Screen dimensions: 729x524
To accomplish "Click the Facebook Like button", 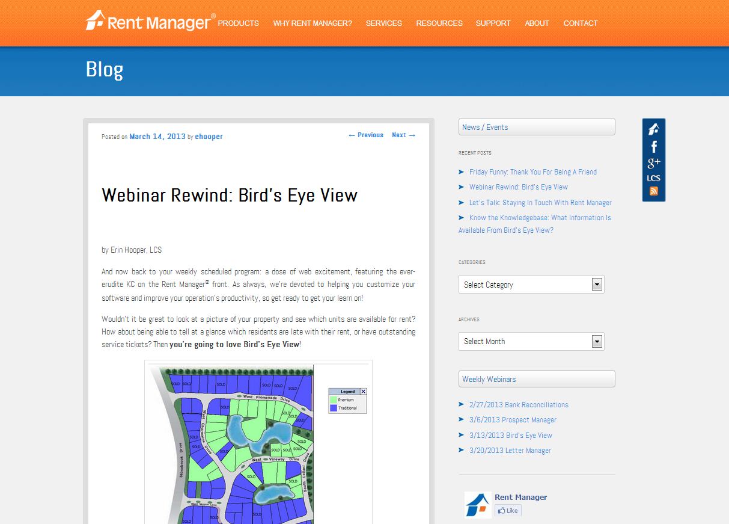I will coord(508,511).
